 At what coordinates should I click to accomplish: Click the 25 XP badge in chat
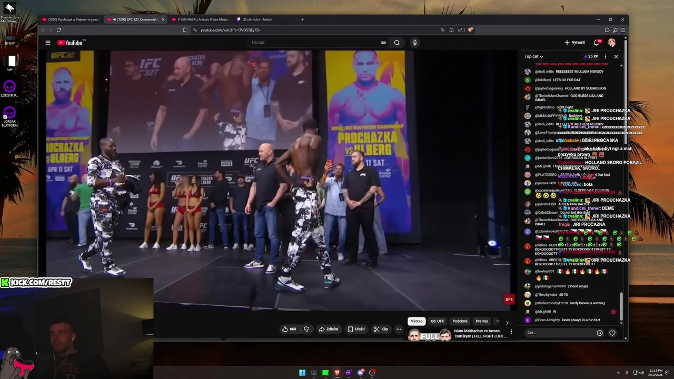(591, 56)
